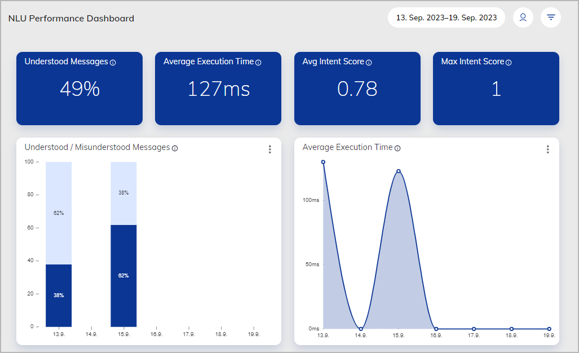Click the dark blue 62% bar segment for 15.9.
Screen dimensions: 579x353
[x=123, y=275]
